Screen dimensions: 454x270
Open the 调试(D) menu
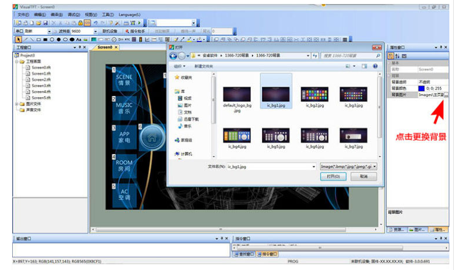click(74, 15)
